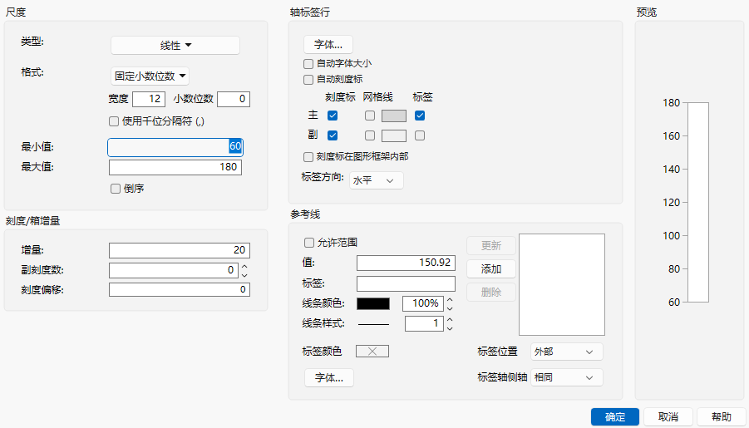This screenshot has height=428, width=749.
Task: Enable 自动字体大小 checkbox
Action: point(308,63)
